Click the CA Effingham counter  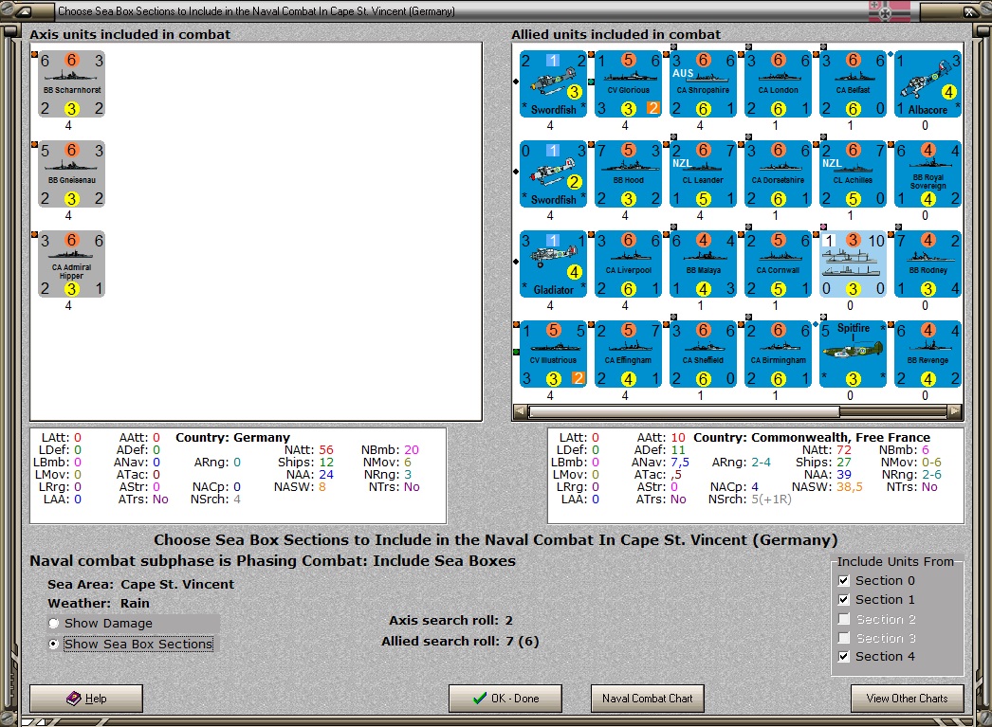628,354
